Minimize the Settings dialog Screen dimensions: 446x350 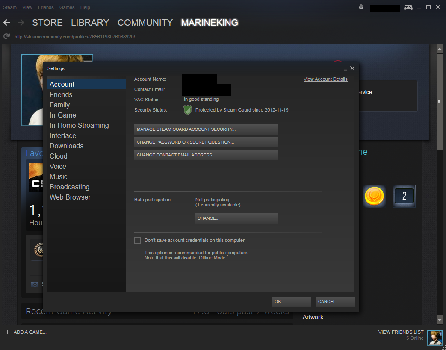point(346,68)
